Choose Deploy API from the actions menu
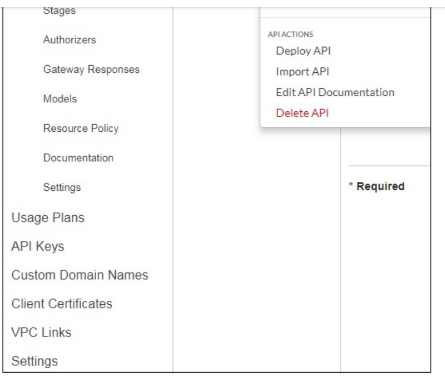 pyautogui.click(x=304, y=51)
